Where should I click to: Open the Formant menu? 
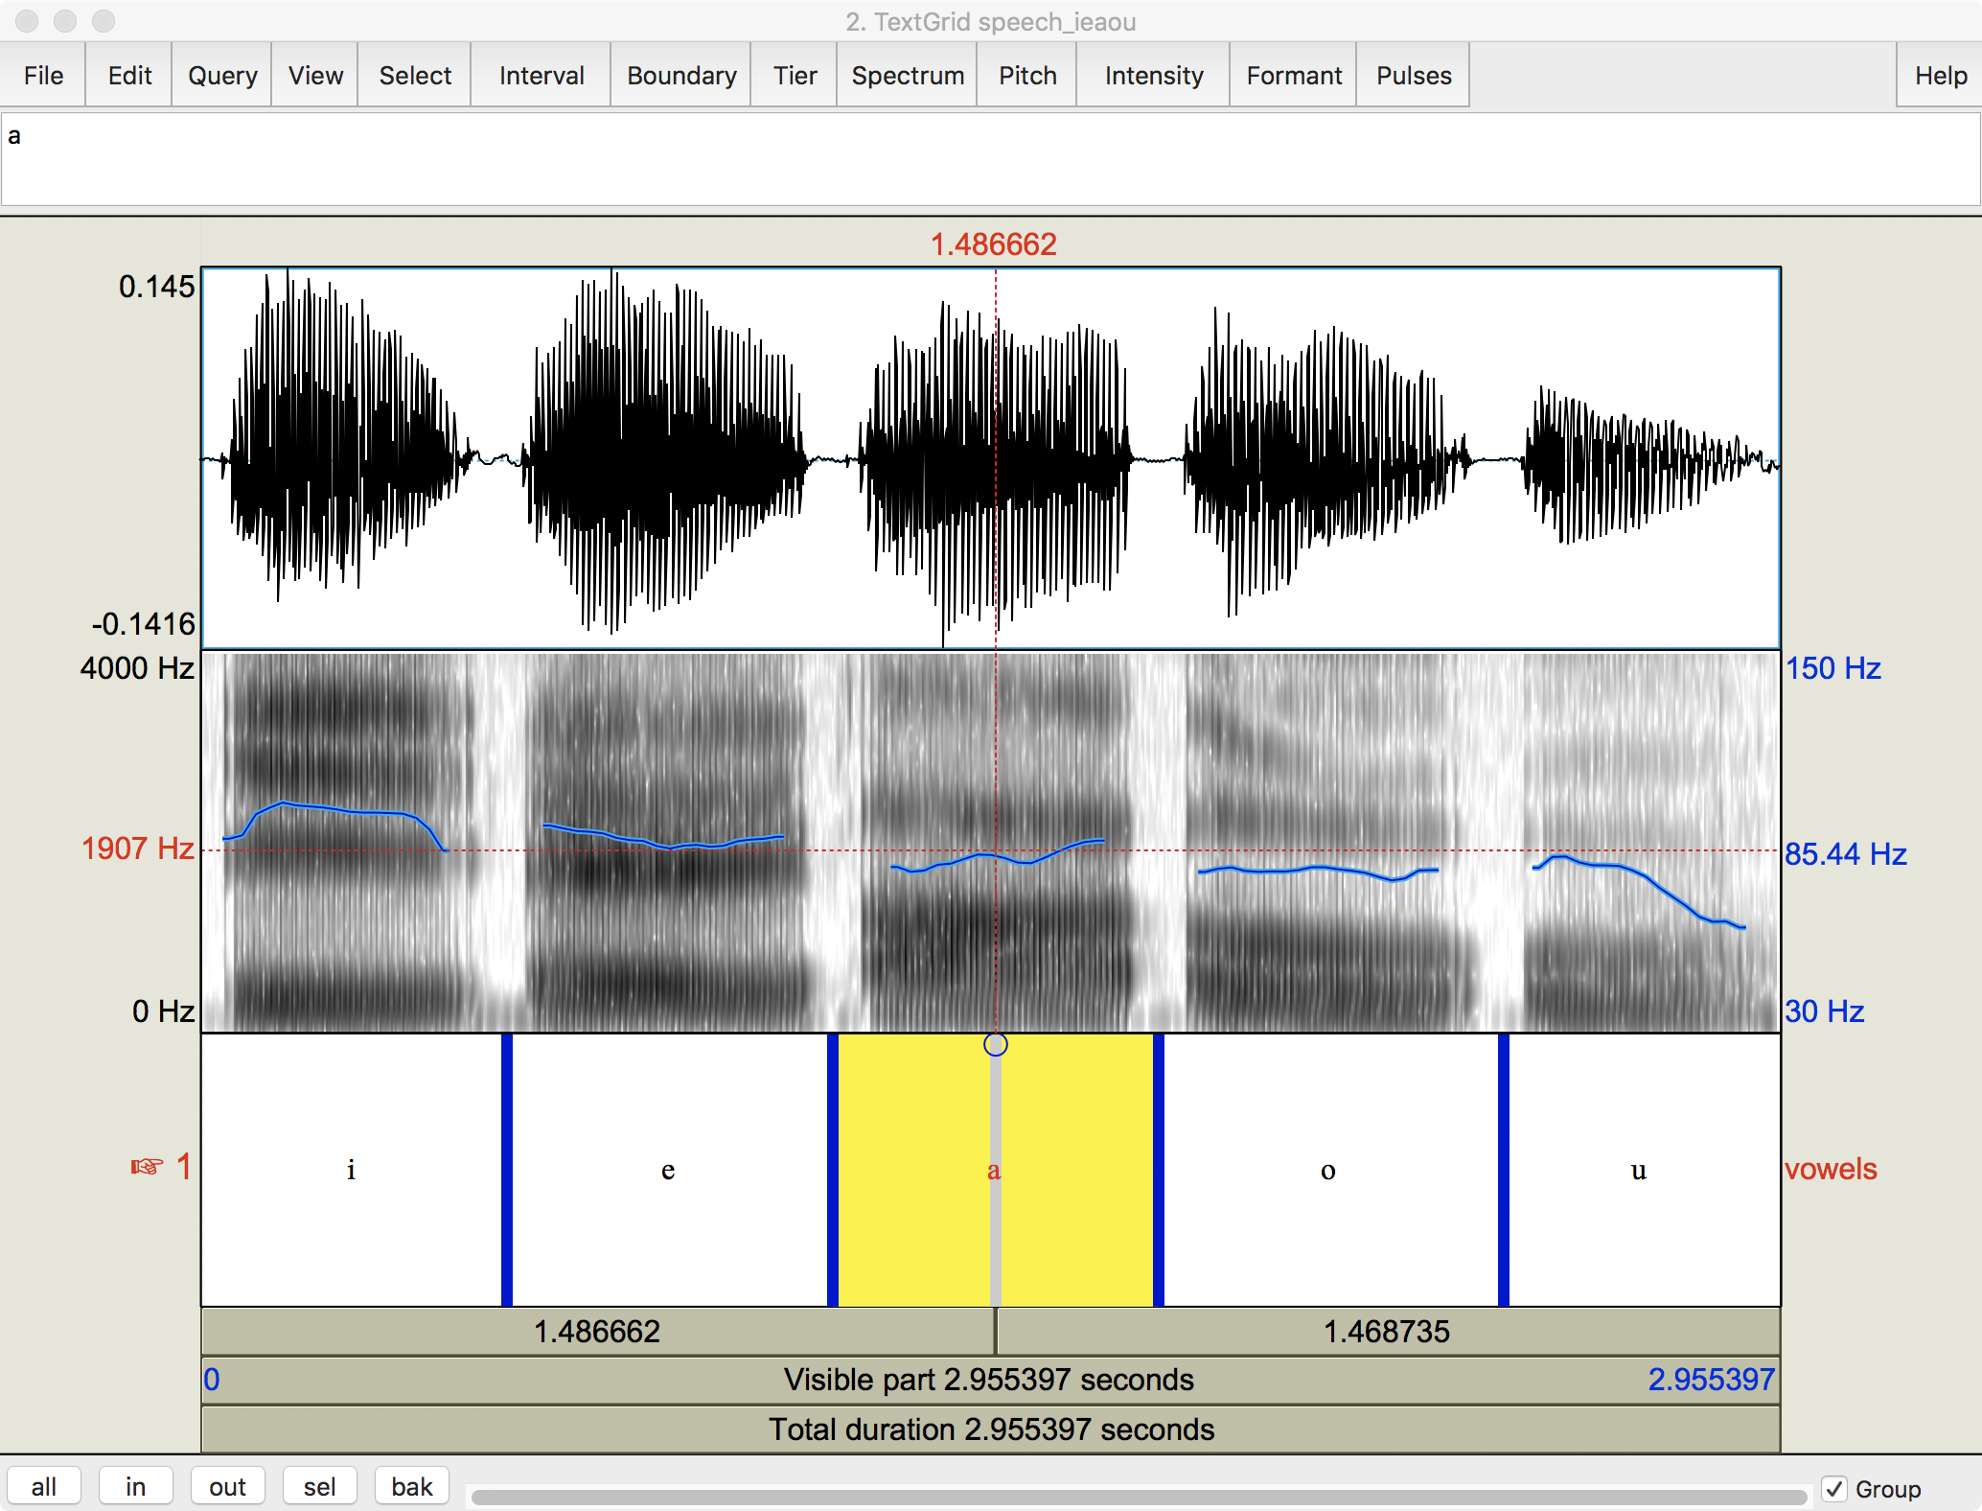click(x=1294, y=76)
